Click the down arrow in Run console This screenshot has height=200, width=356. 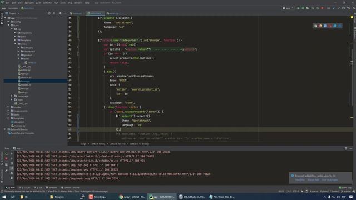pyautogui.click(x=12, y=159)
